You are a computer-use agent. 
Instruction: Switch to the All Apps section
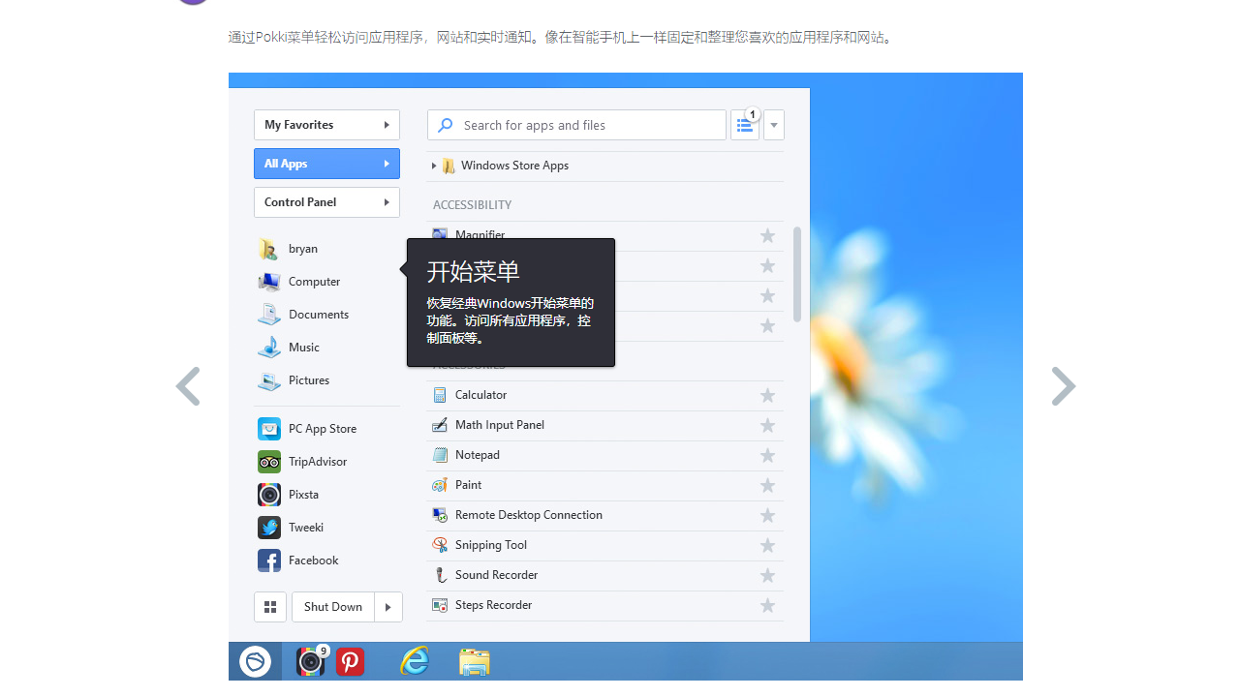(326, 164)
